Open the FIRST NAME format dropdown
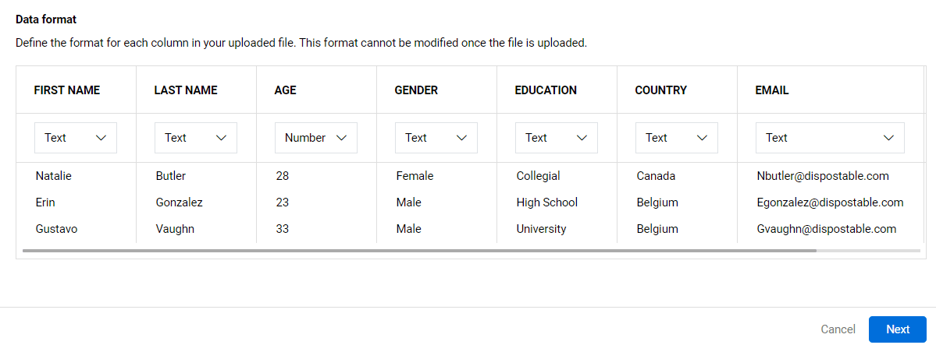 [76, 138]
